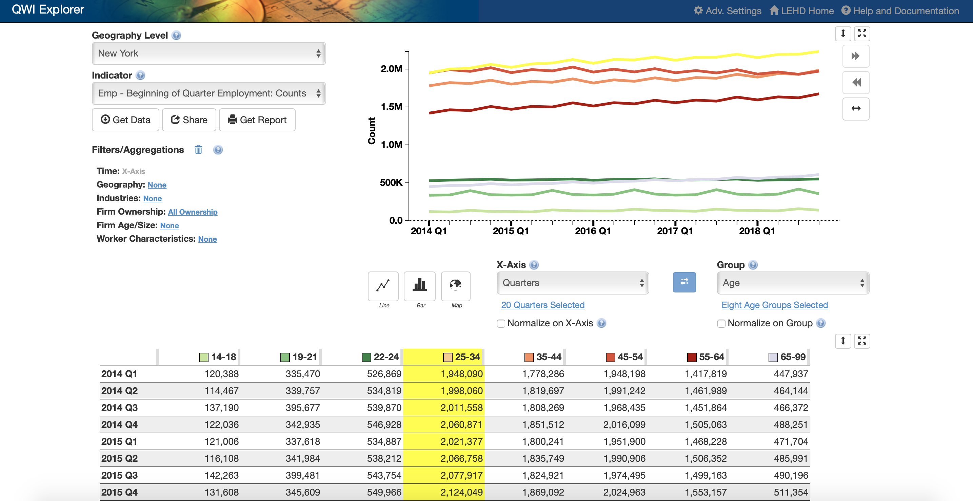Screen dimensions: 973x501
Task: Click the swap X-Axis and Group button
Action: pos(684,282)
